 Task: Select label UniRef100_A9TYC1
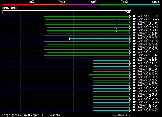pos(145,97)
